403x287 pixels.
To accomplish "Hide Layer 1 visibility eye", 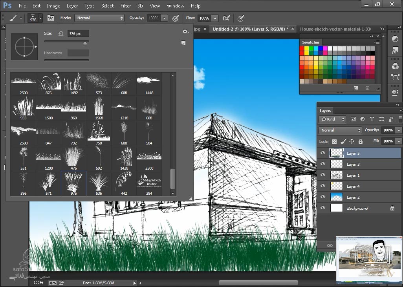I will click(x=323, y=175).
